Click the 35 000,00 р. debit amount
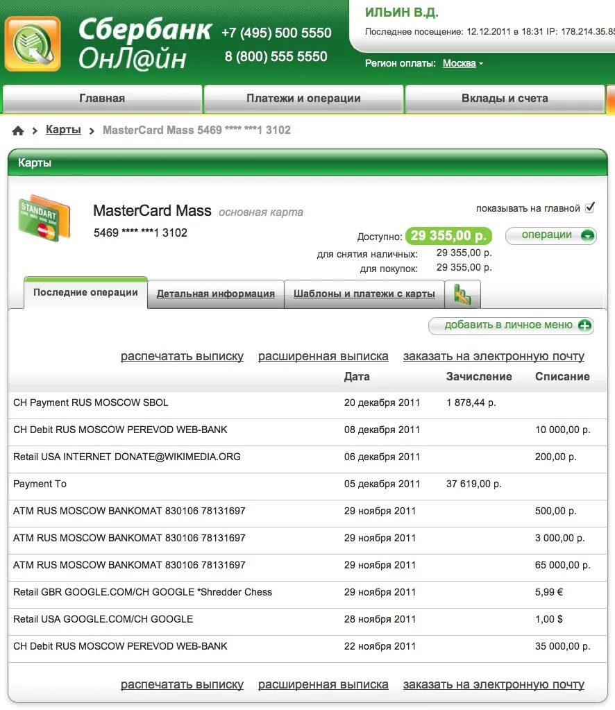 (562, 647)
